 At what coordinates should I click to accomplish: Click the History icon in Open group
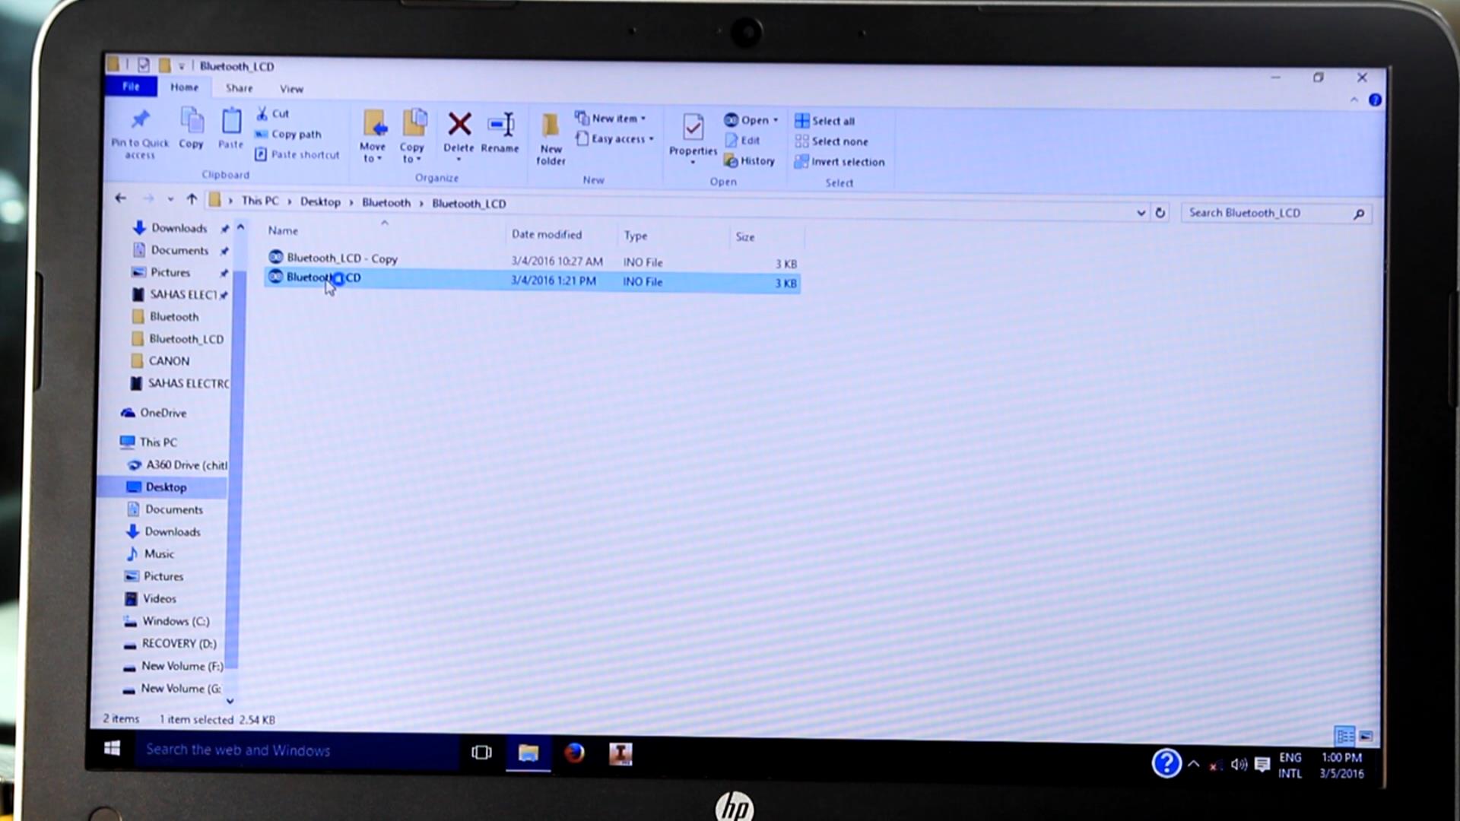click(x=731, y=161)
